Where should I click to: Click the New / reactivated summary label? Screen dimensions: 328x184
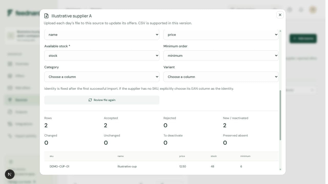[x=235, y=118]
